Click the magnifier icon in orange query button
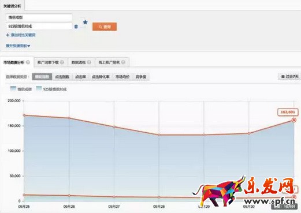This screenshot has width=301, height=213. click(x=101, y=27)
